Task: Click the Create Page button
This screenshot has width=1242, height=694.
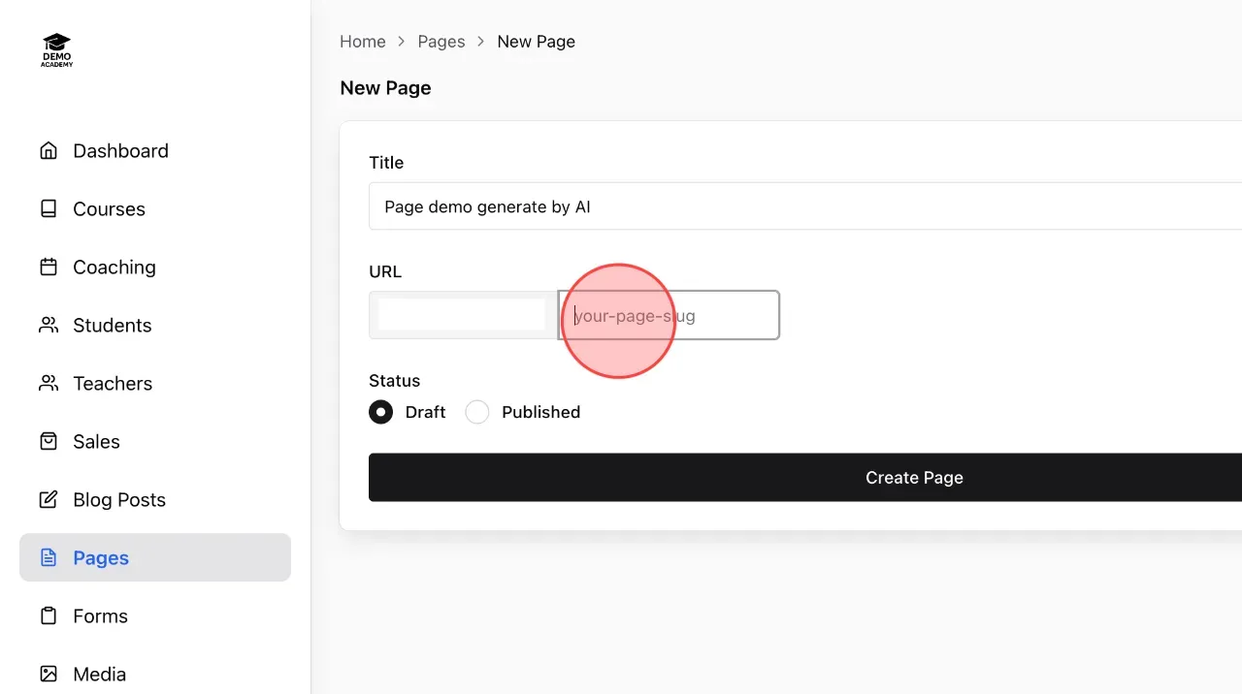Action: [x=805, y=477]
